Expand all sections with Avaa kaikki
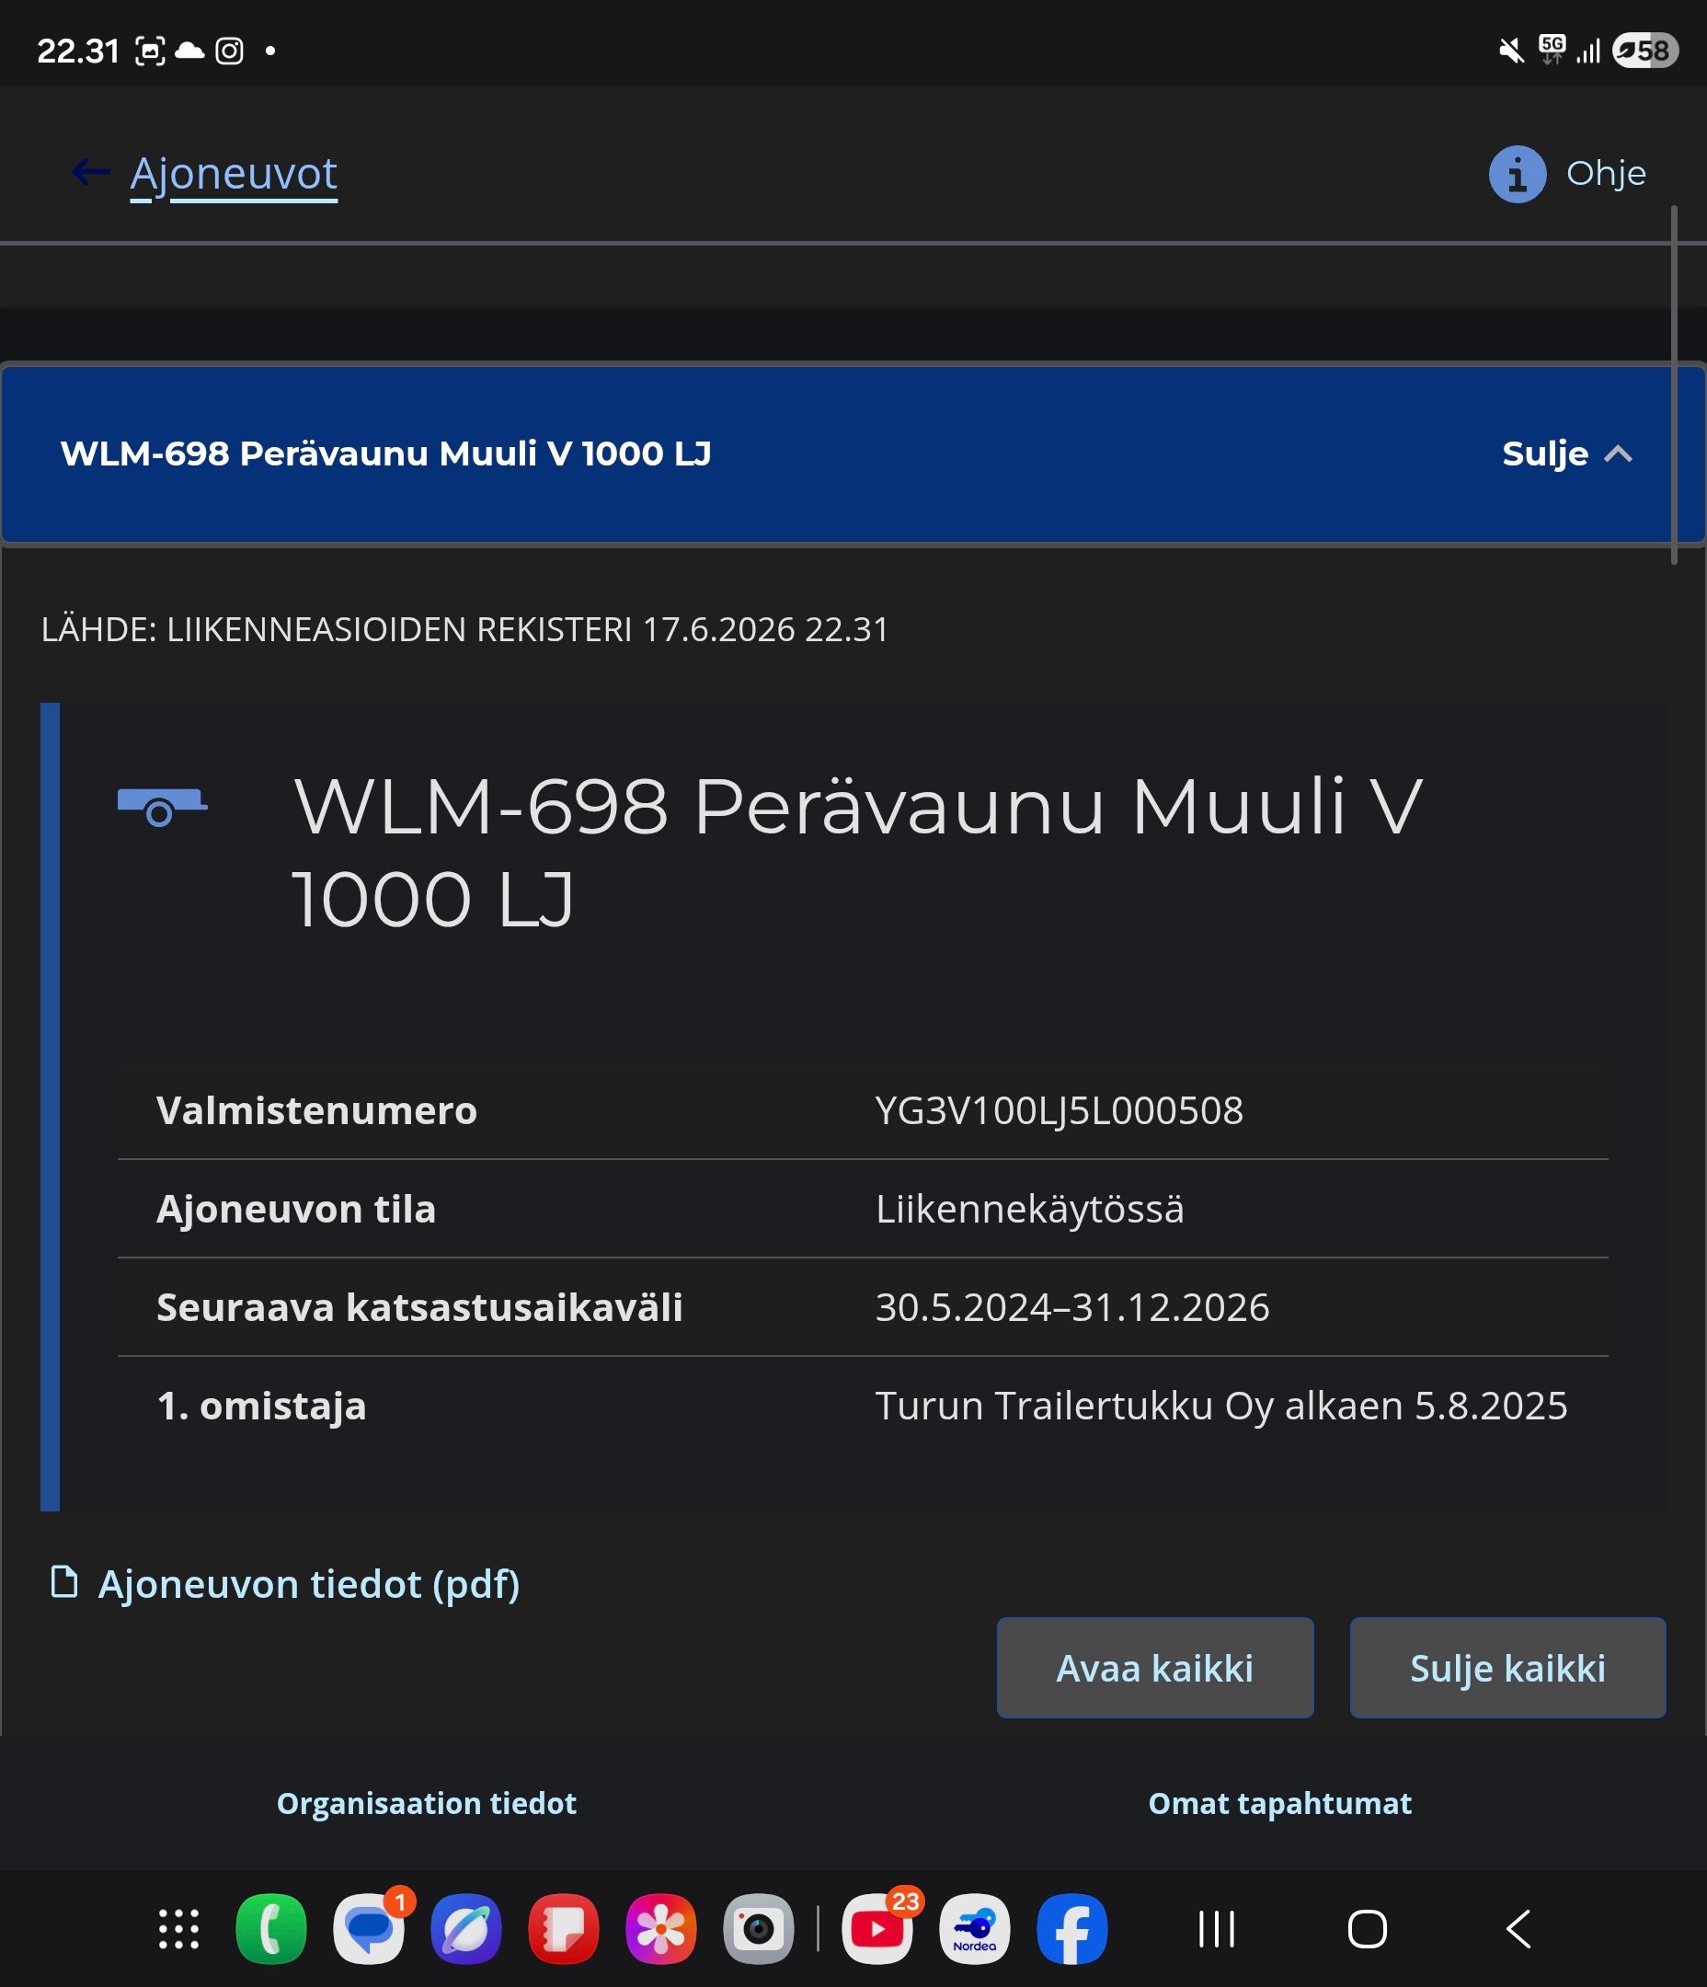 (1154, 1668)
